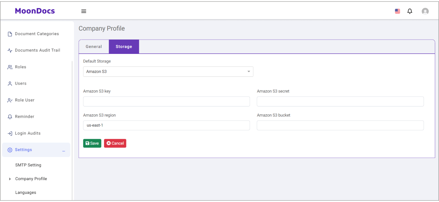Toggle the hamburger menu icon
The image size is (439, 202).
click(83, 11)
